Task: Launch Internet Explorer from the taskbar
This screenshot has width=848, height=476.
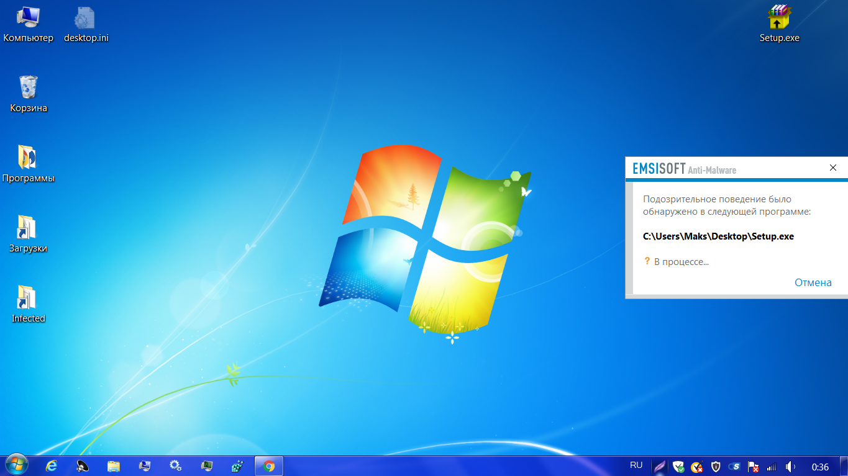Action: pos(52,466)
